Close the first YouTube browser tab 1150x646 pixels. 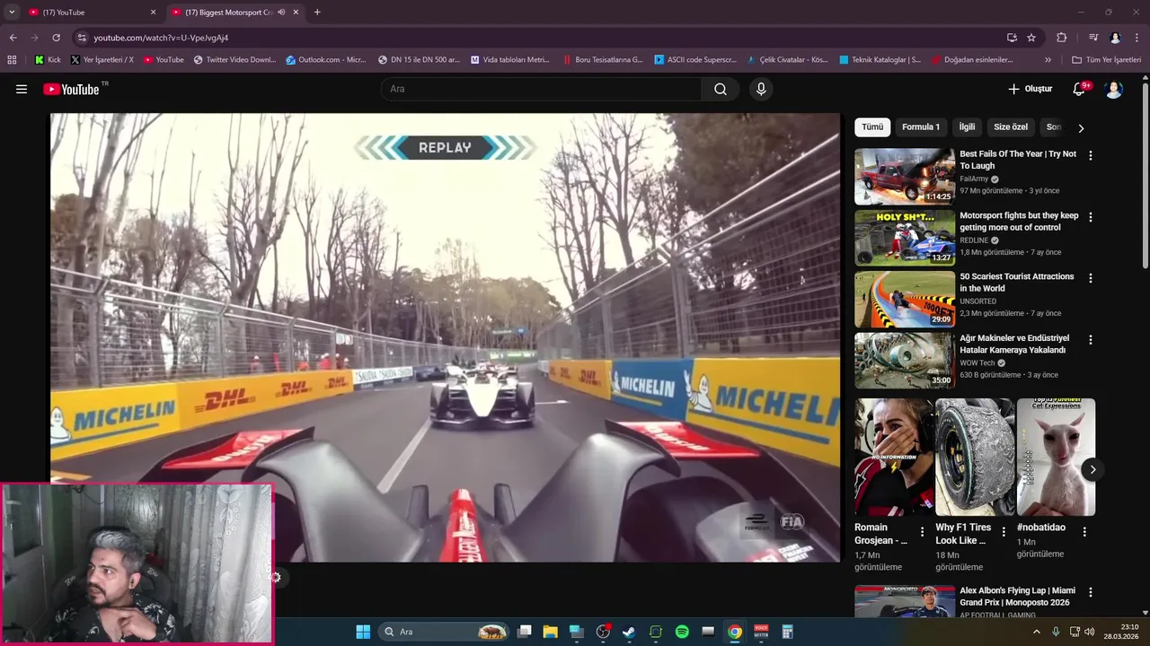click(153, 13)
